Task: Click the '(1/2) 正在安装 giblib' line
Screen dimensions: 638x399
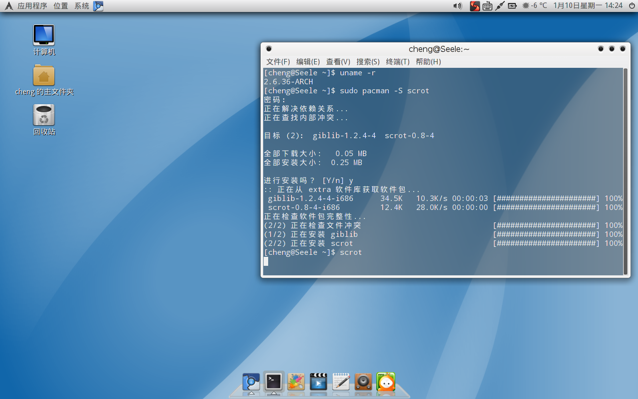Action: pyautogui.click(x=443, y=234)
